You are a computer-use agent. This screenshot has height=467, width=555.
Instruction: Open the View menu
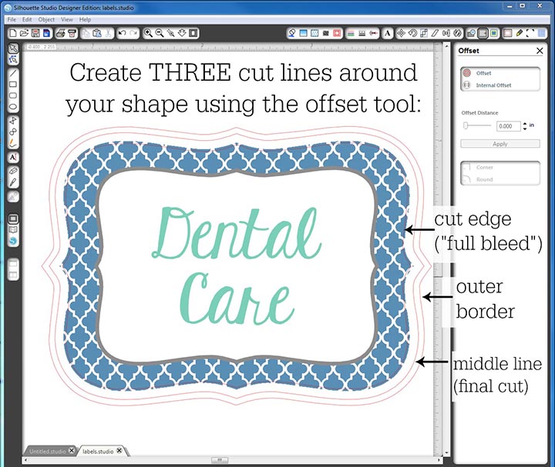[66, 19]
